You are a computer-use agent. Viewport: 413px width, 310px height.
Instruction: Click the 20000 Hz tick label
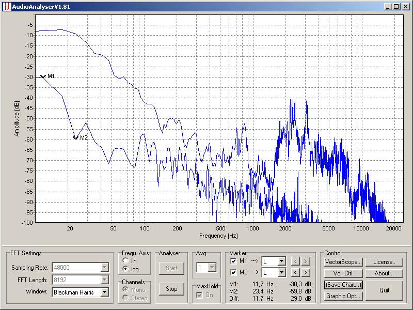tap(393, 228)
